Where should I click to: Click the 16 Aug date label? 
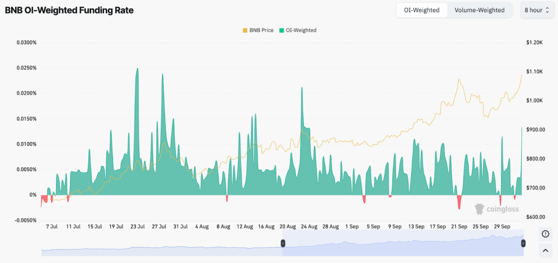coord(266,227)
